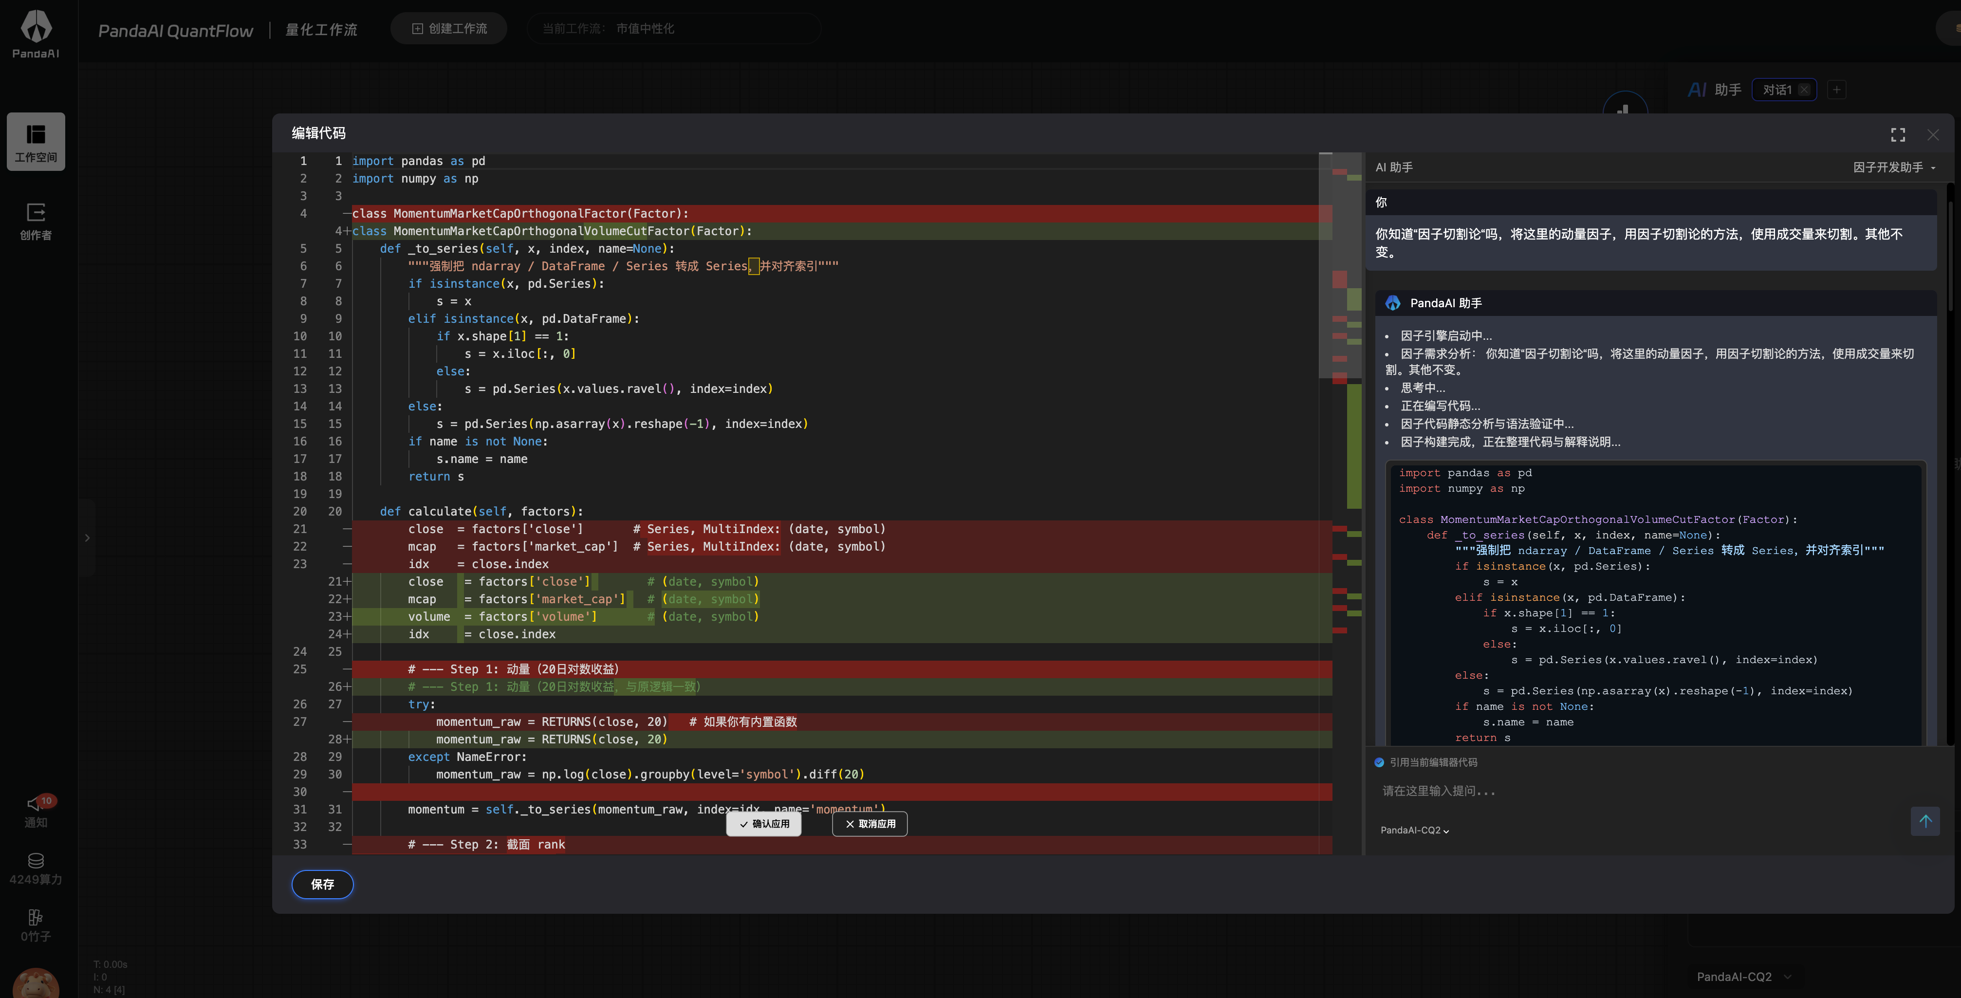Open the PandaAI-CQ2 model dropdown under the input
The width and height of the screenshot is (1961, 998).
coord(1414,831)
